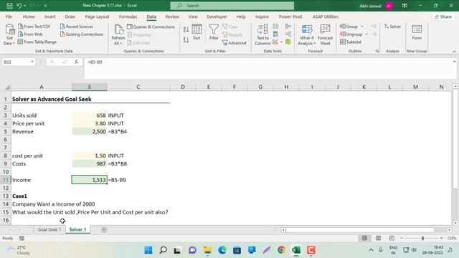
Task: Open File Explorer from the taskbar
Action: [x=207, y=250]
